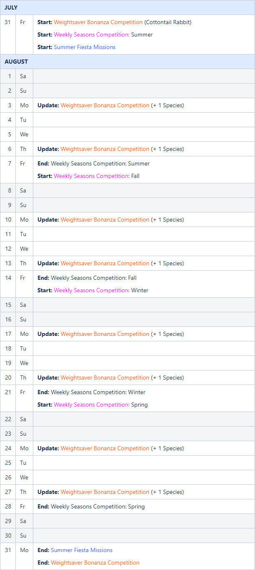This screenshot has height=570, width=255.
Task: Click the AUGUST month header row
Action: coord(127,62)
